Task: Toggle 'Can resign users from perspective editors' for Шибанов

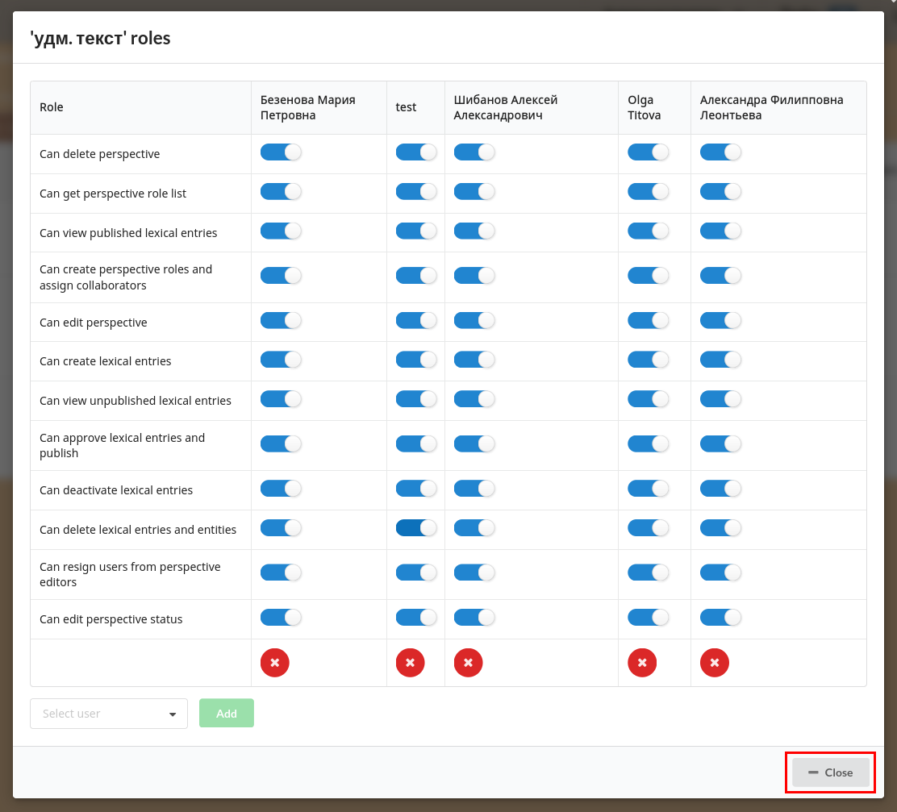Action: (474, 572)
